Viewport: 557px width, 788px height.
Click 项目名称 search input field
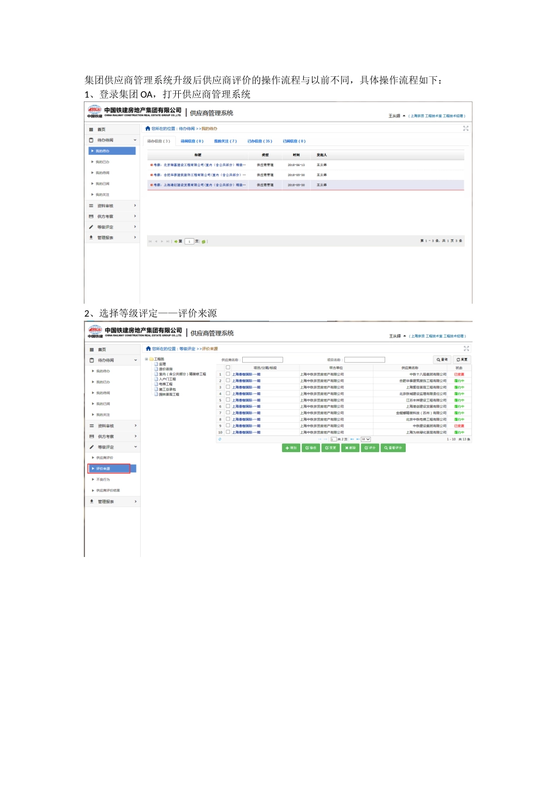coord(365,360)
